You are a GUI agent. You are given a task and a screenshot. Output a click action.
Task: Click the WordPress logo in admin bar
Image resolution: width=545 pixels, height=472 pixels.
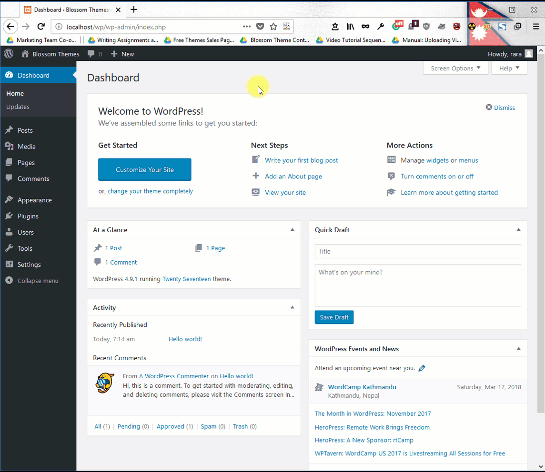[x=9, y=54]
